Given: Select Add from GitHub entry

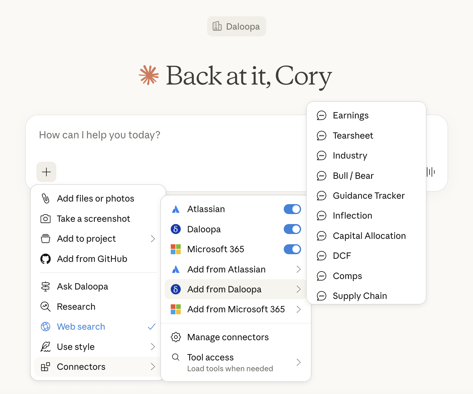Looking at the screenshot, I should pos(98,259).
